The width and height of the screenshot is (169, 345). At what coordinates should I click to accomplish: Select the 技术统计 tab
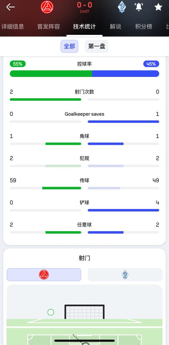tap(84, 27)
